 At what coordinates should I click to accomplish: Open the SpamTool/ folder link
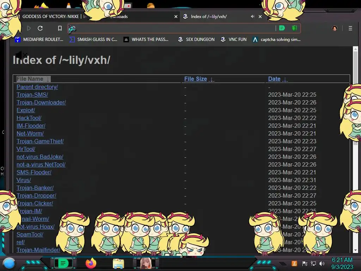point(30,235)
